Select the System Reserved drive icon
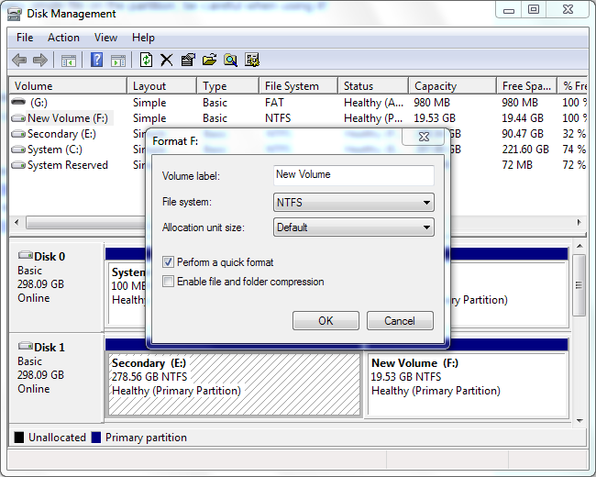 coord(18,165)
